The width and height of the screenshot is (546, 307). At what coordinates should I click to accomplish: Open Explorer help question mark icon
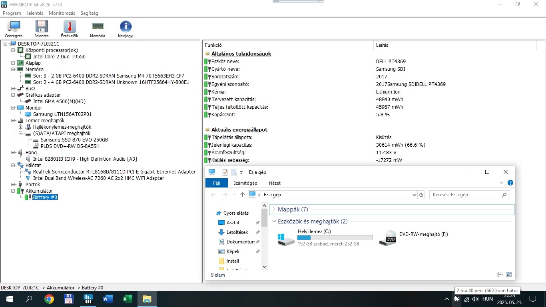(x=510, y=183)
